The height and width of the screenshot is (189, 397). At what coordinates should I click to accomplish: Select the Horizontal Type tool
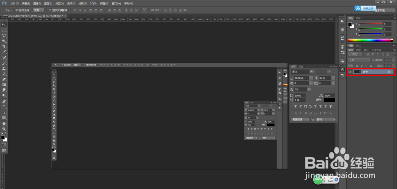4,107
